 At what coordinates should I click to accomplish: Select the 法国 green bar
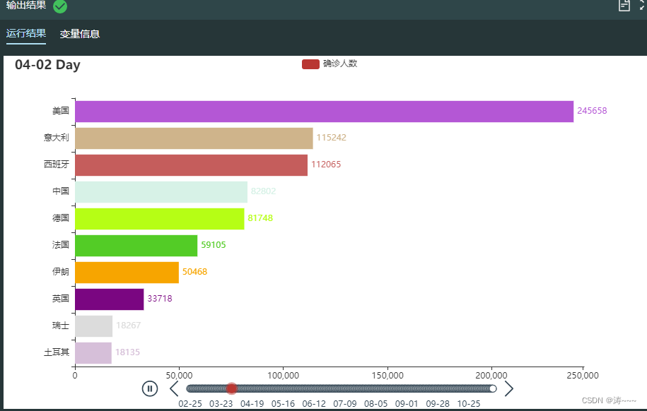click(x=136, y=245)
